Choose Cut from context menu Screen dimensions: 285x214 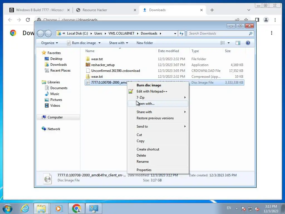click(x=158, y=135)
